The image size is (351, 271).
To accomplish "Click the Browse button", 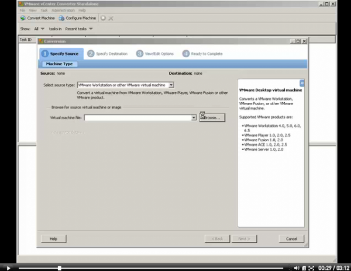I will pyautogui.click(x=211, y=117).
